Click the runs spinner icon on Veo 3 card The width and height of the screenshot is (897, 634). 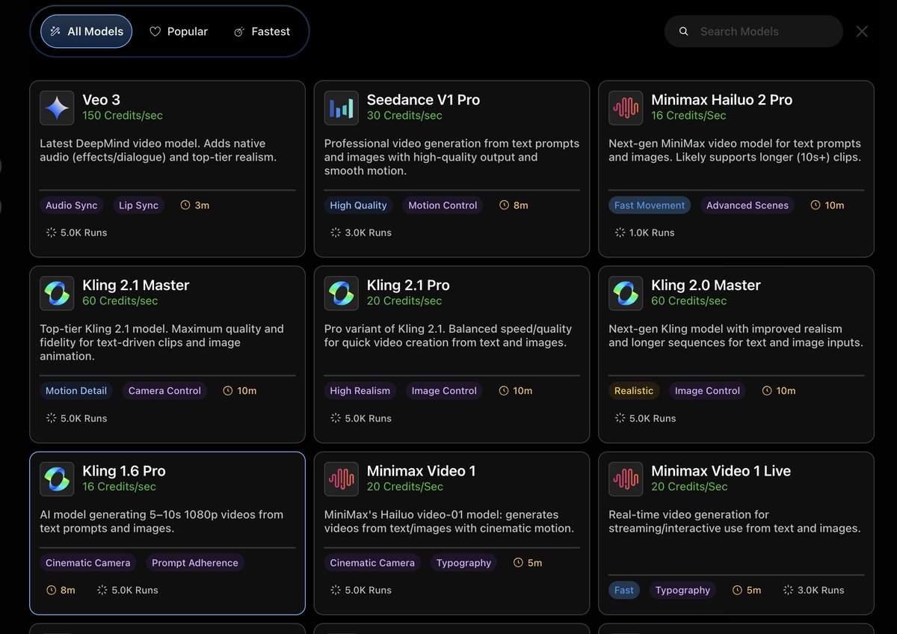pyautogui.click(x=51, y=233)
